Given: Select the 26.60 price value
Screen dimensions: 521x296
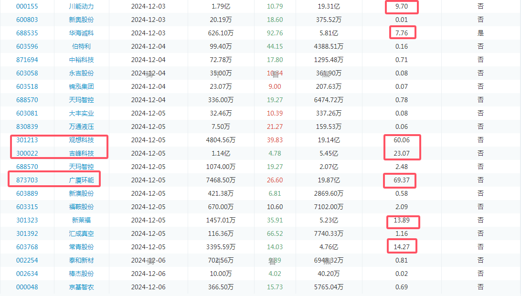Looking at the screenshot, I should [275, 180].
